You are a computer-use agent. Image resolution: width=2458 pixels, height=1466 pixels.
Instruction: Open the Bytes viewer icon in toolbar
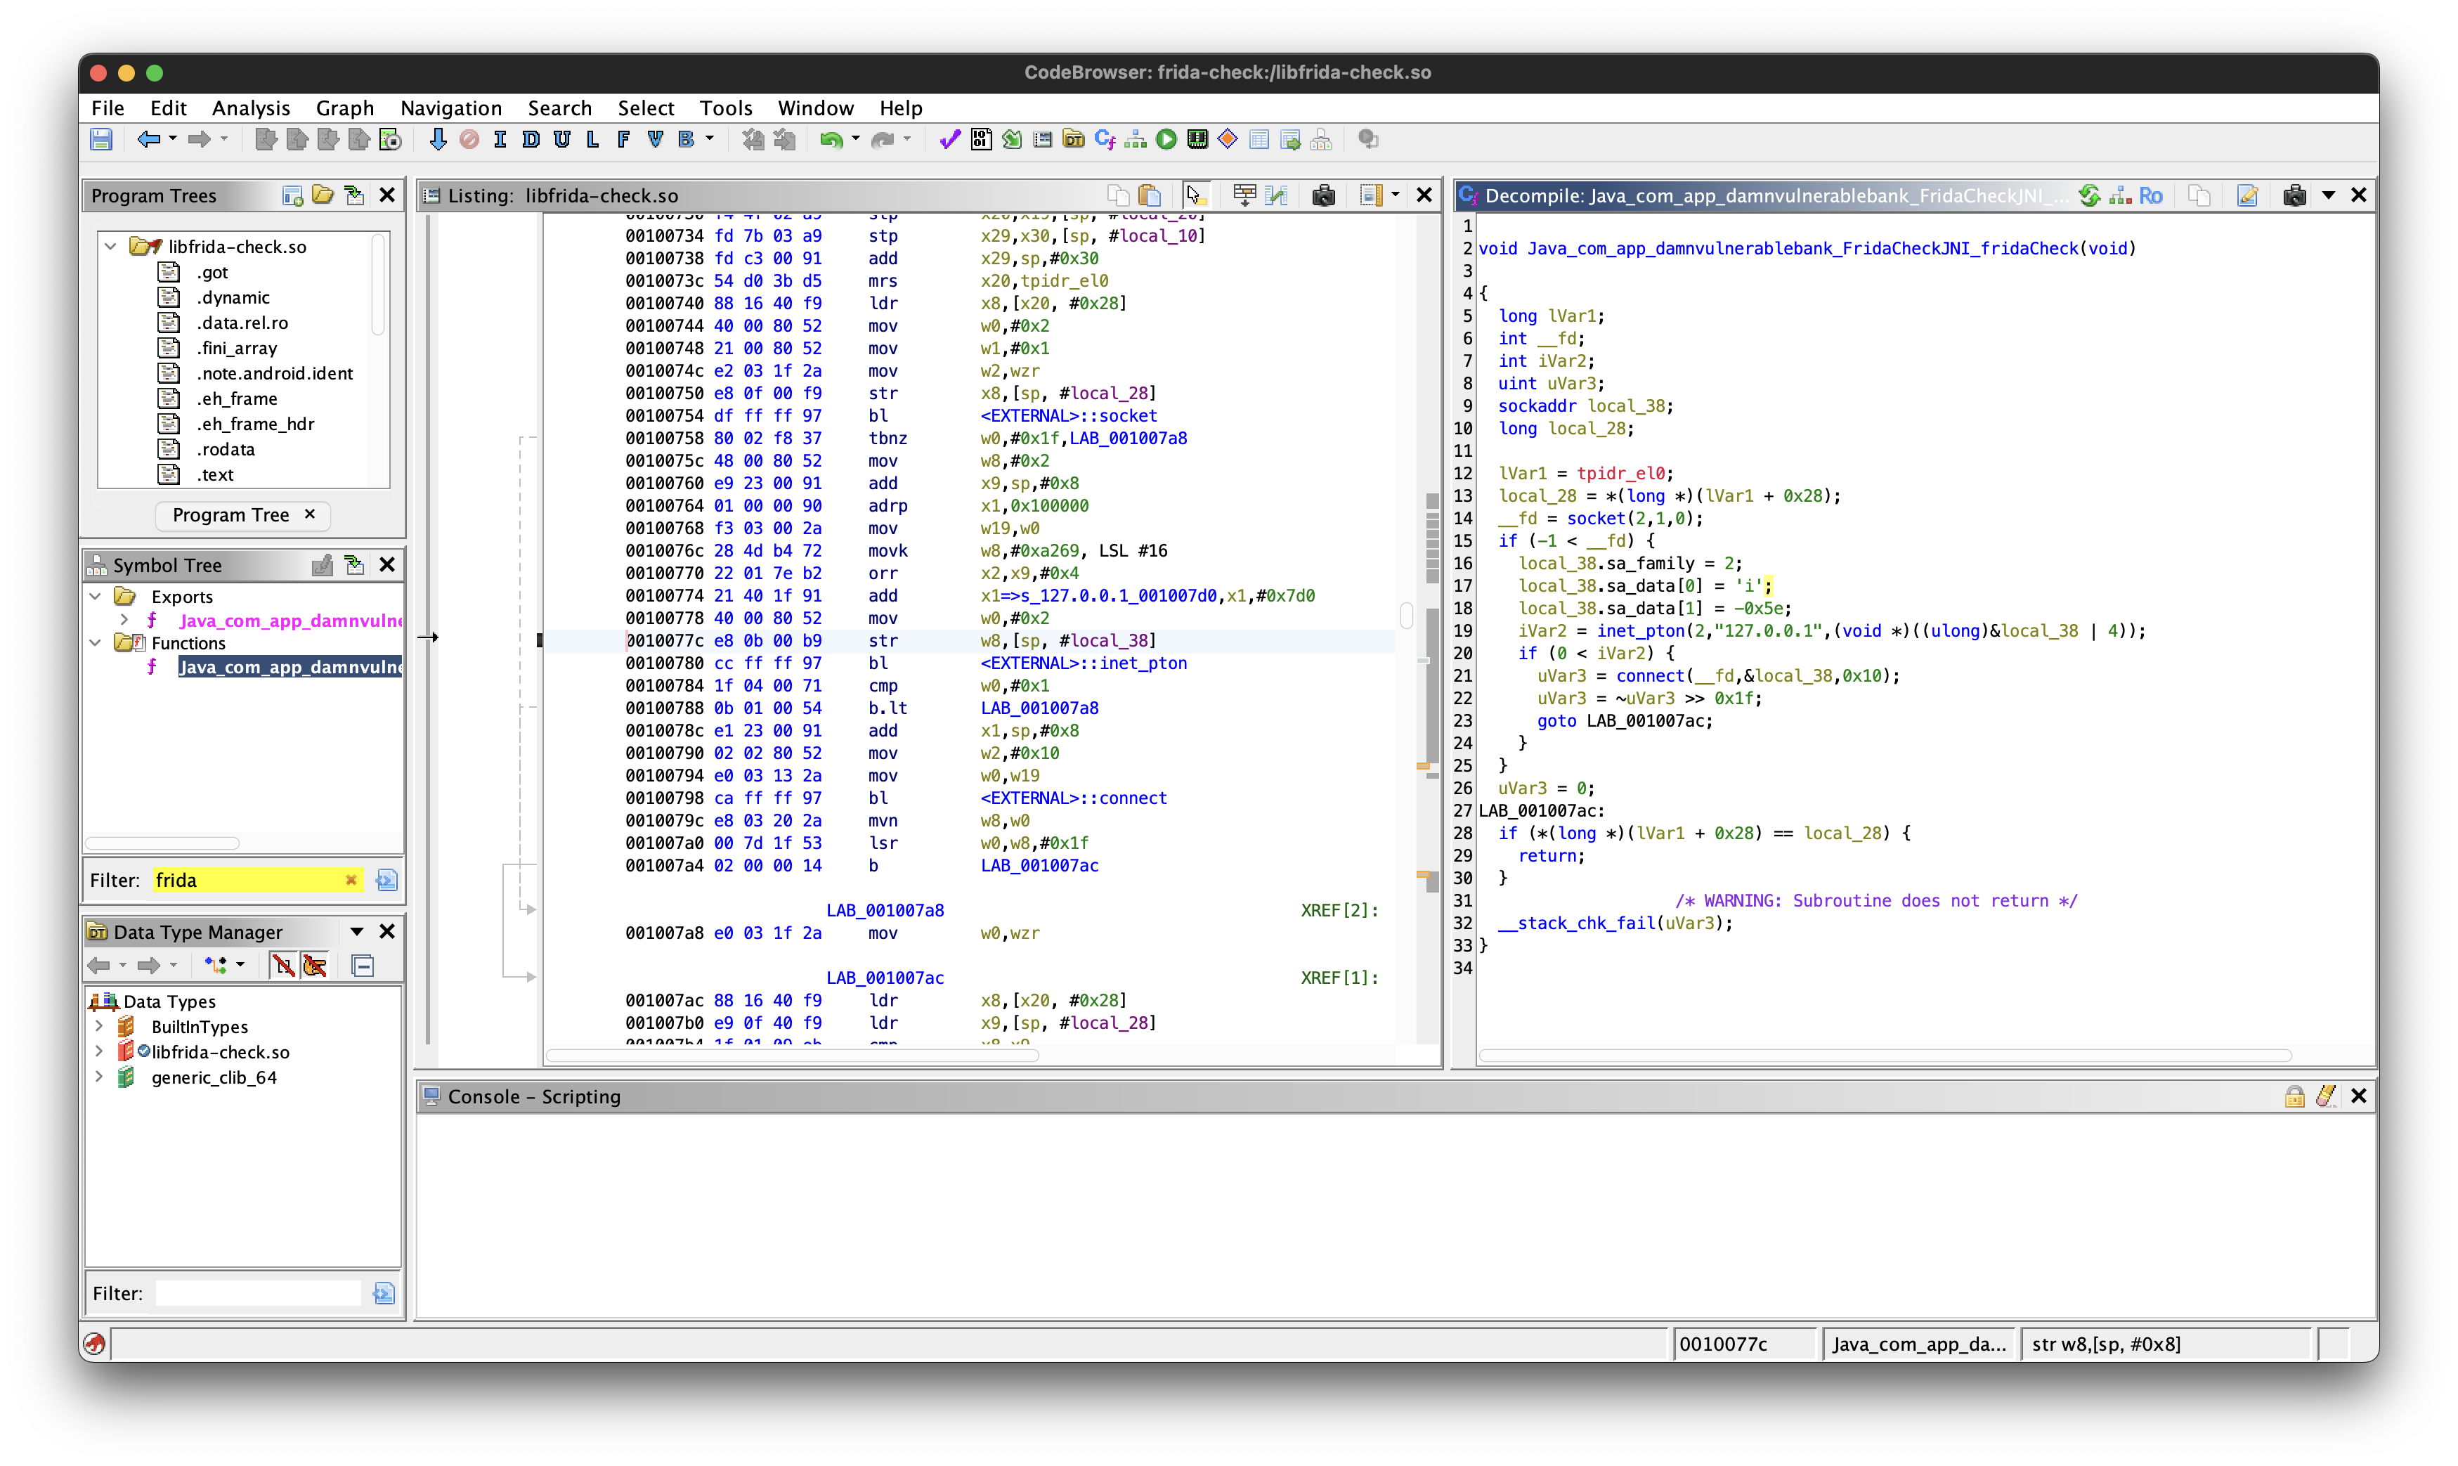click(981, 139)
